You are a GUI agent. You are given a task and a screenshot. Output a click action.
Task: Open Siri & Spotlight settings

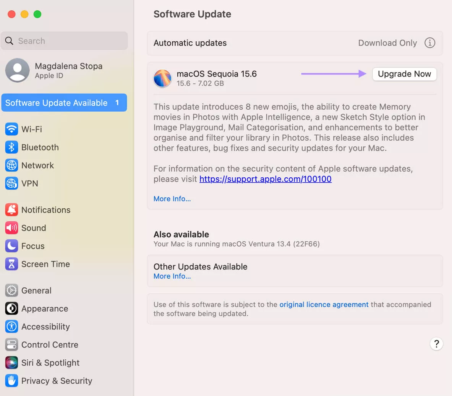(11, 362)
